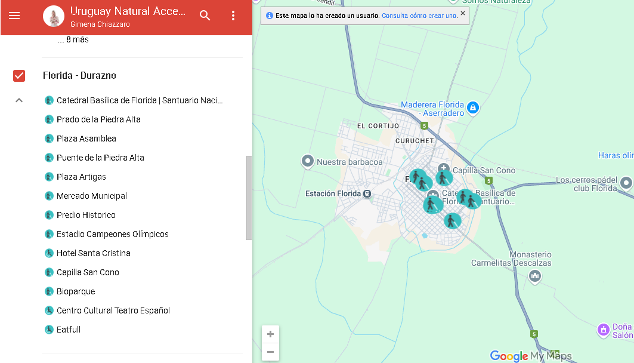This screenshot has width=634, height=363.
Task: Expand the '... 8 más' hidden items
Action: click(x=73, y=40)
